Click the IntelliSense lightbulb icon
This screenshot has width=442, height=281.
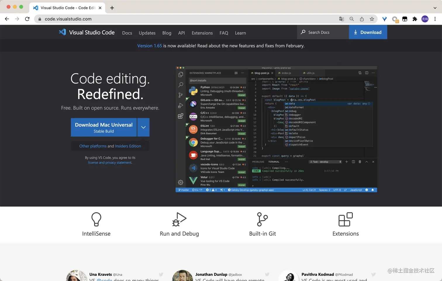(x=96, y=219)
